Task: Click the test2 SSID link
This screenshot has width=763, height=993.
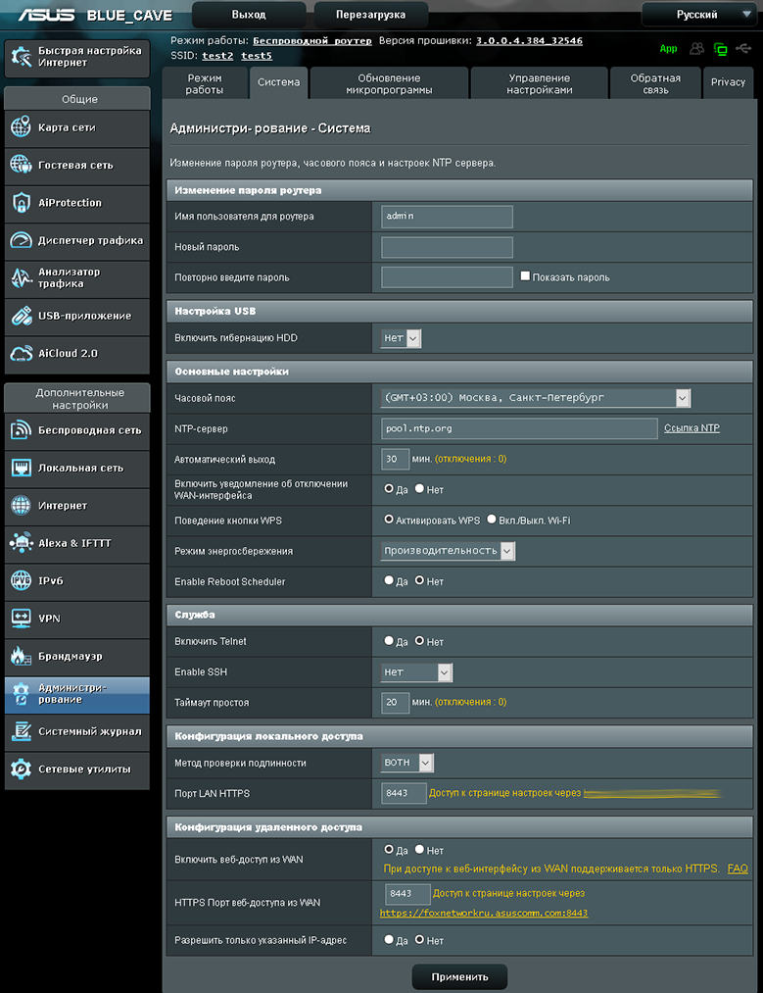Action: [x=217, y=56]
